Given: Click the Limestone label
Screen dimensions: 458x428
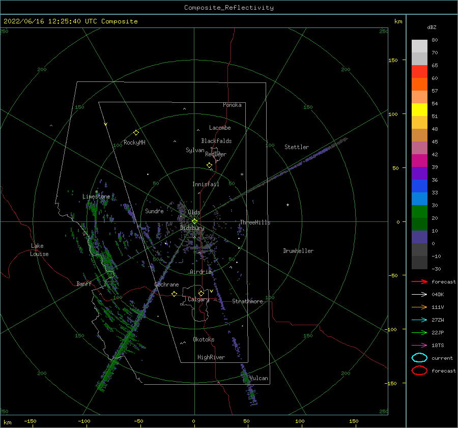Looking at the screenshot, I should (x=96, y=196).
